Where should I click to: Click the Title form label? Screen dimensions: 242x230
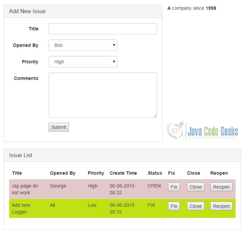coord(33,29)
